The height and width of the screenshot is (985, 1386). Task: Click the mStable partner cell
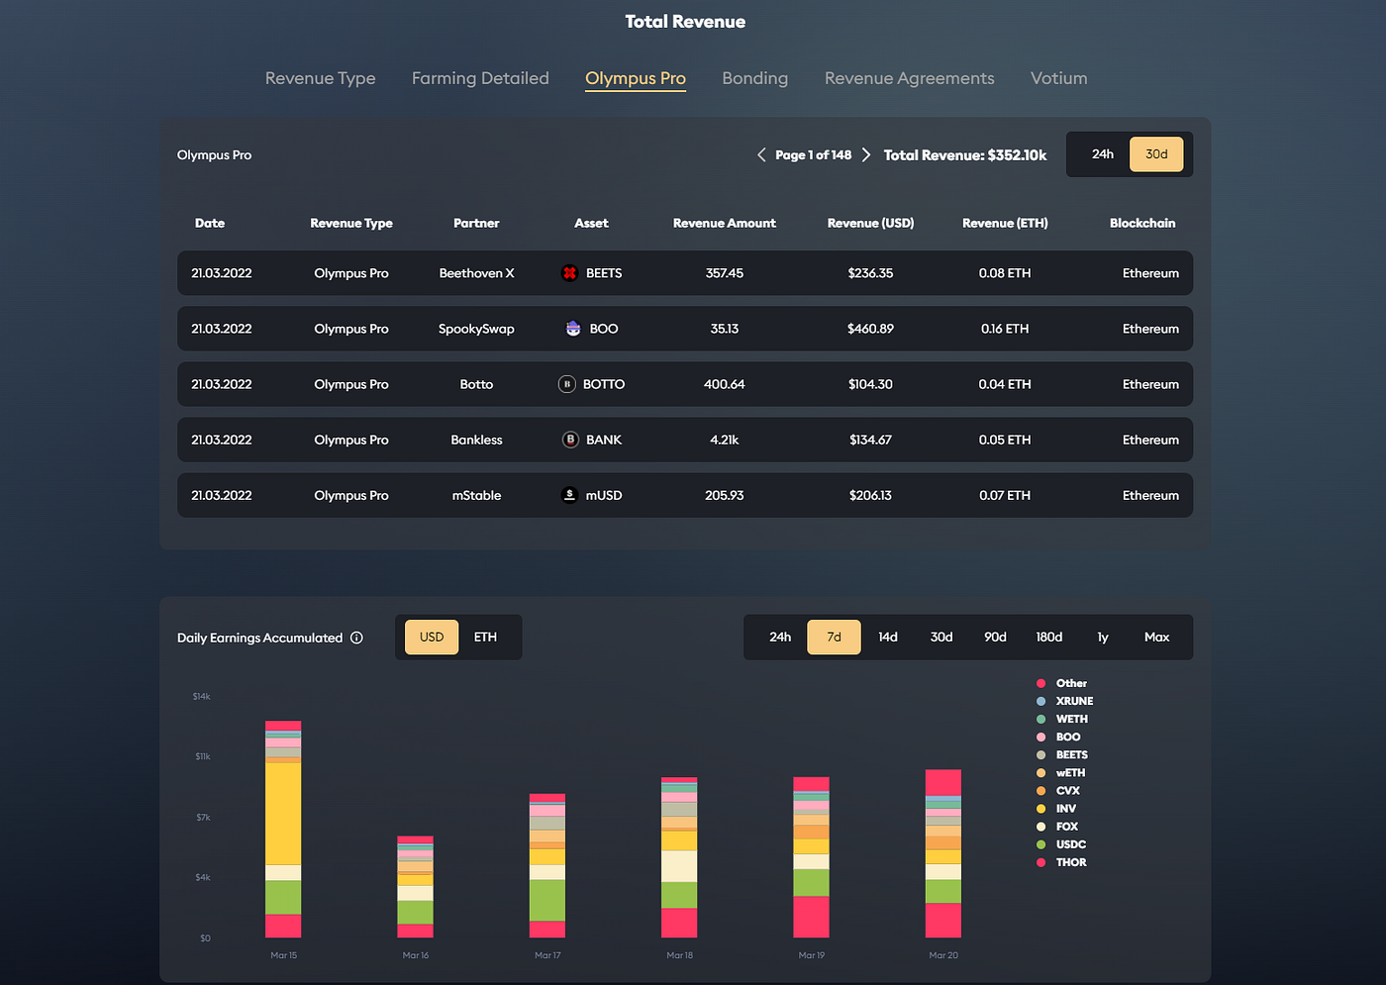(476, 495)
